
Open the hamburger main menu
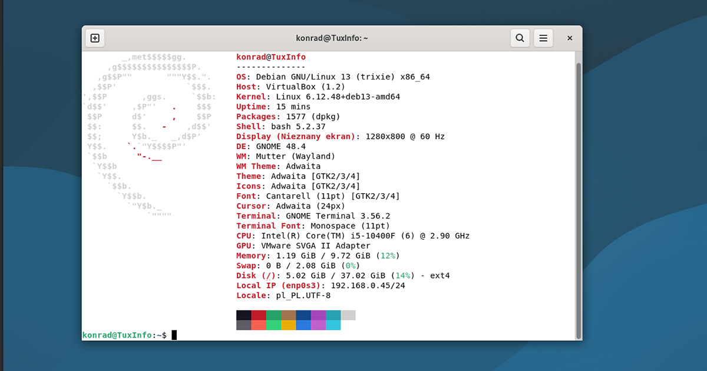point(543,38)
